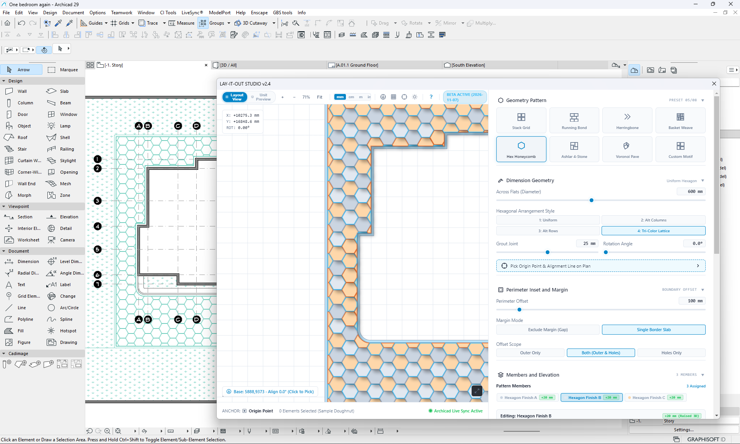Expand BOUNDARY OFFSET dropdown
The height and width of the screenshot is (444, 740).
(683, 290)
